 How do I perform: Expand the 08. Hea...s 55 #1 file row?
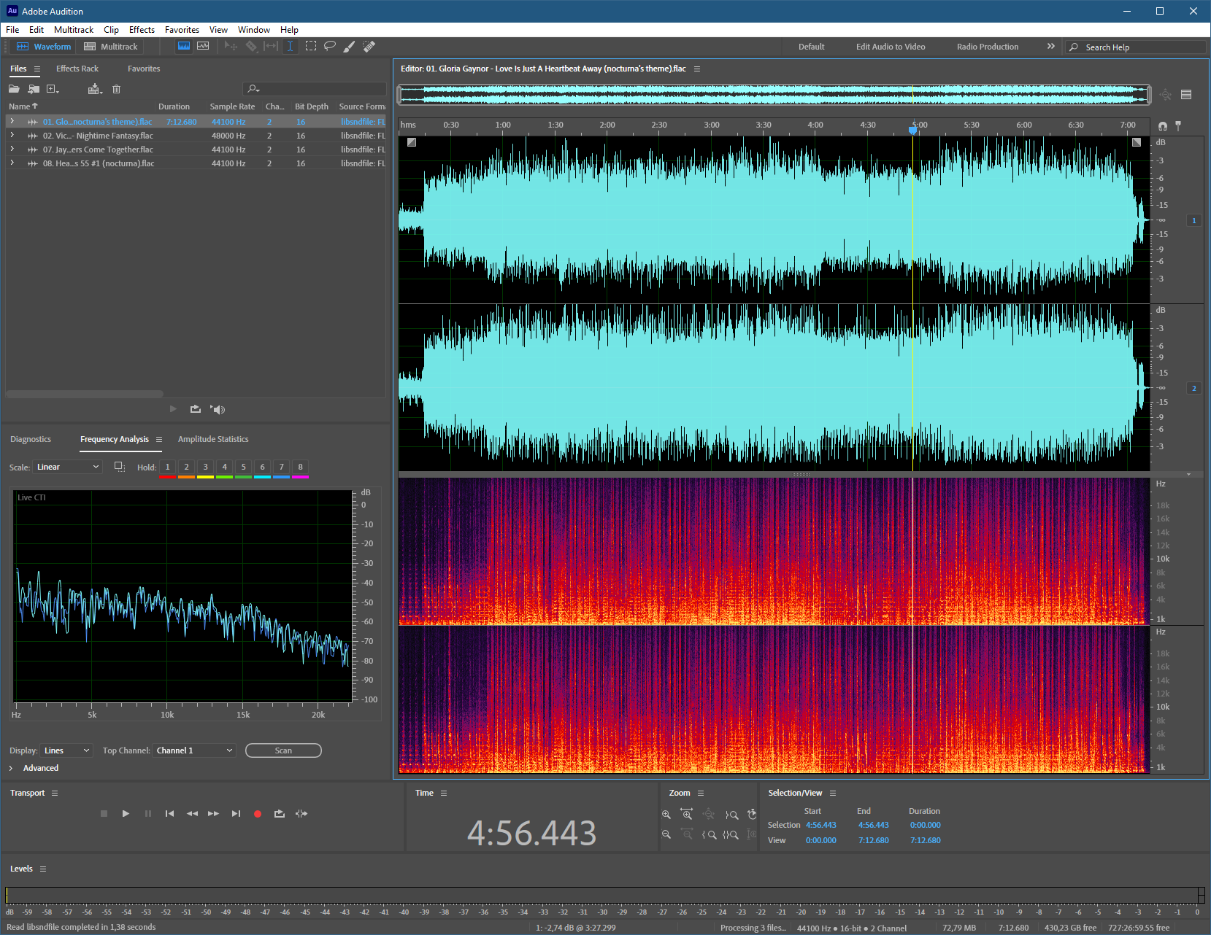tap(12, 163)
